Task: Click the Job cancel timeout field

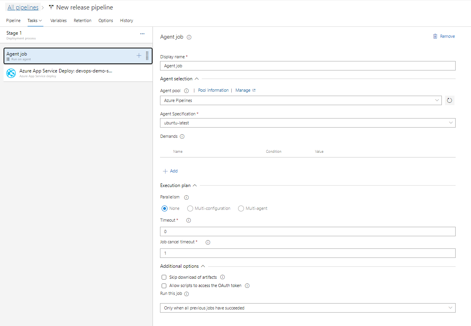Action: click(307, 253)
